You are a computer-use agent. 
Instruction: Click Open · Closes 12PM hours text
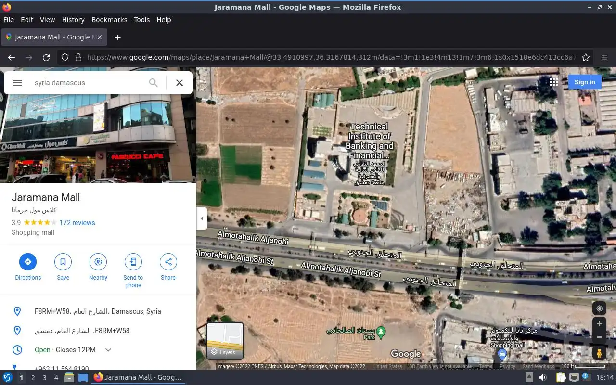point(65,350)
